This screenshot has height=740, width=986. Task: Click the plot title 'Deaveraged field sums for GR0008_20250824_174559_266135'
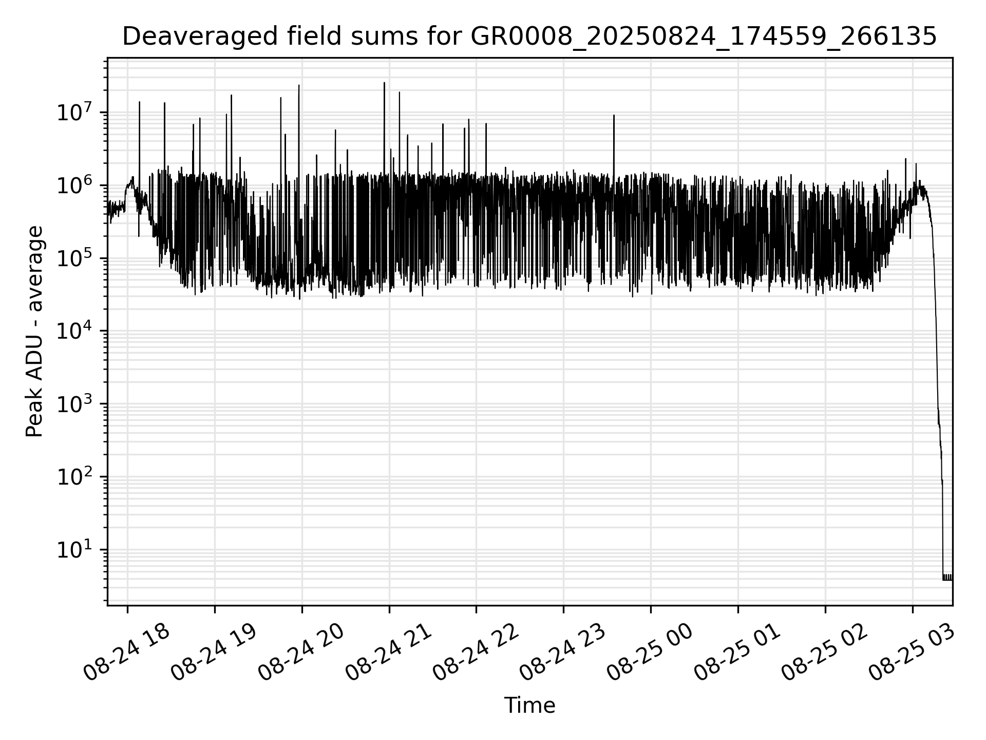[x=529, y=37]
